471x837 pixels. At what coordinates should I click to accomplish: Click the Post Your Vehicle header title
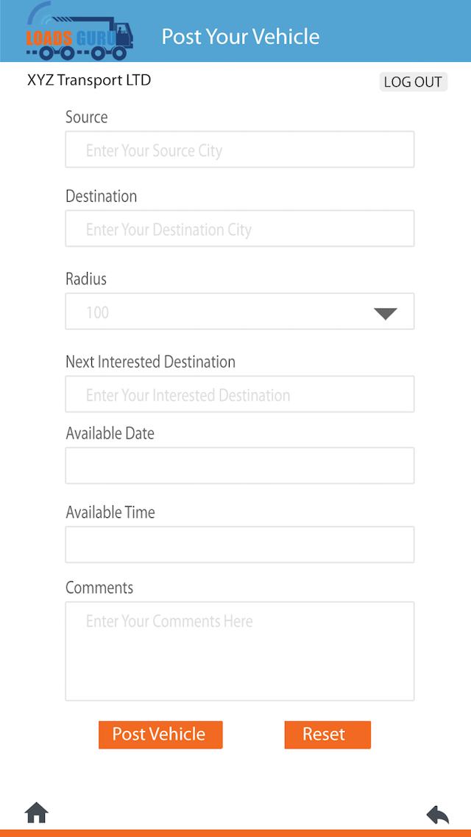pos(241,36)
